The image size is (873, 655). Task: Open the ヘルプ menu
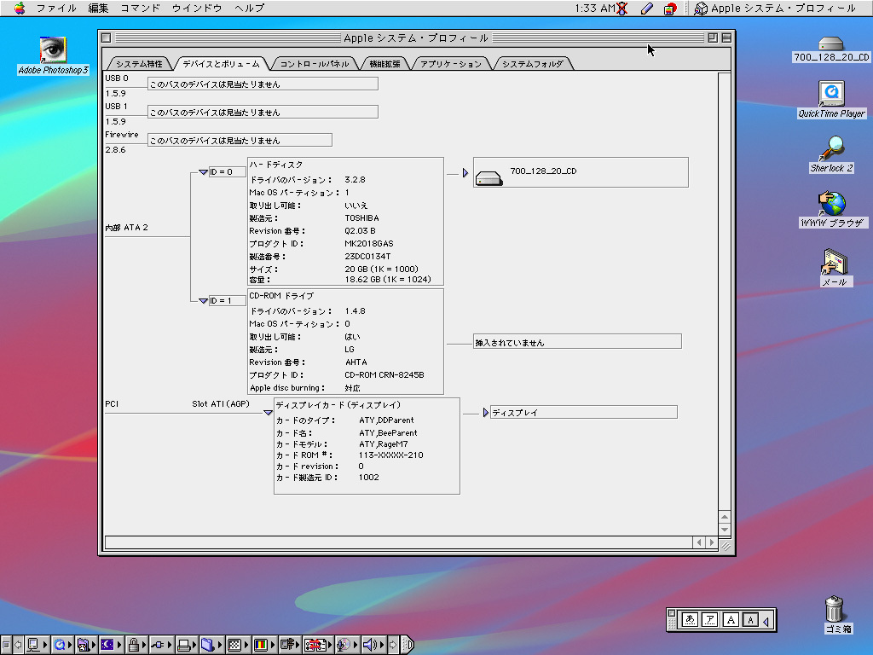(250, 9)
